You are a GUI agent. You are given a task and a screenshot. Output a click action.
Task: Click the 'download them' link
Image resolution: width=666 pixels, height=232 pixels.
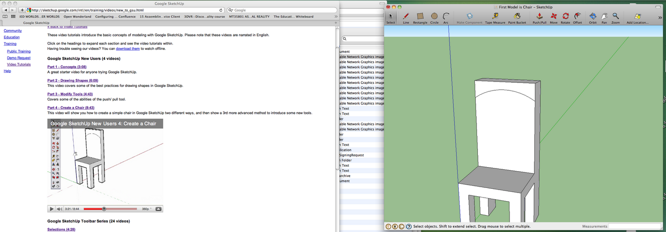pos(128,49)
